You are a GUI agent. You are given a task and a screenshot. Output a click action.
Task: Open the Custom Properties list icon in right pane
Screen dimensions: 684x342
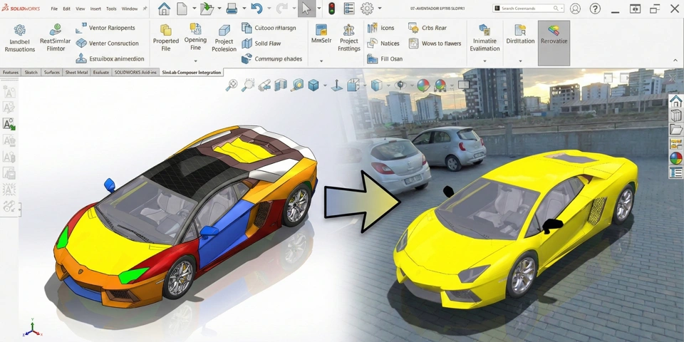(x=675, y=172)
